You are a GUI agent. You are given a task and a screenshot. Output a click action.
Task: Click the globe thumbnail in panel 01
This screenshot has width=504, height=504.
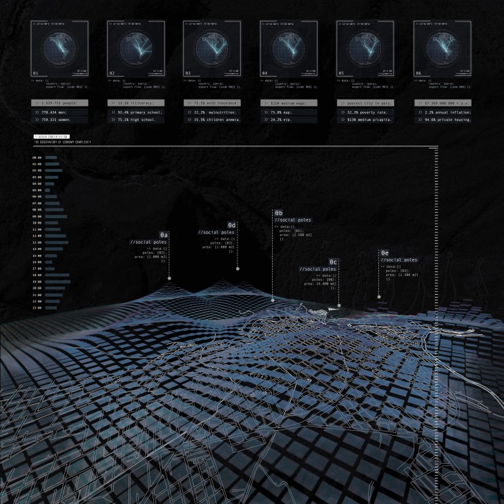61,48
